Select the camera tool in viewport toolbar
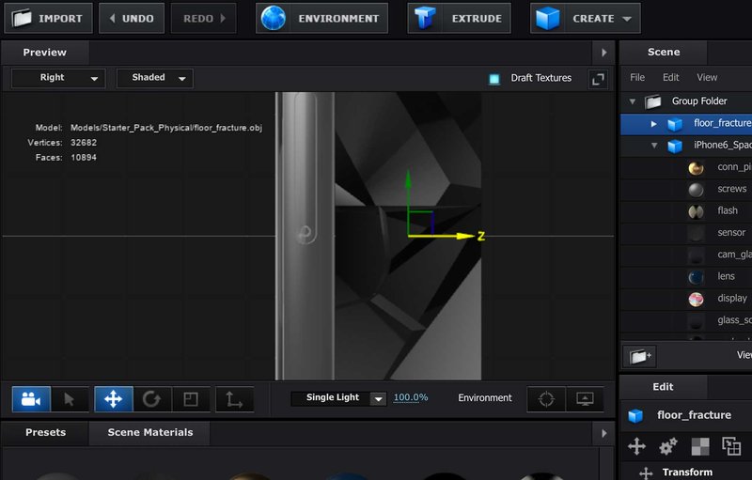 point(30,399)
